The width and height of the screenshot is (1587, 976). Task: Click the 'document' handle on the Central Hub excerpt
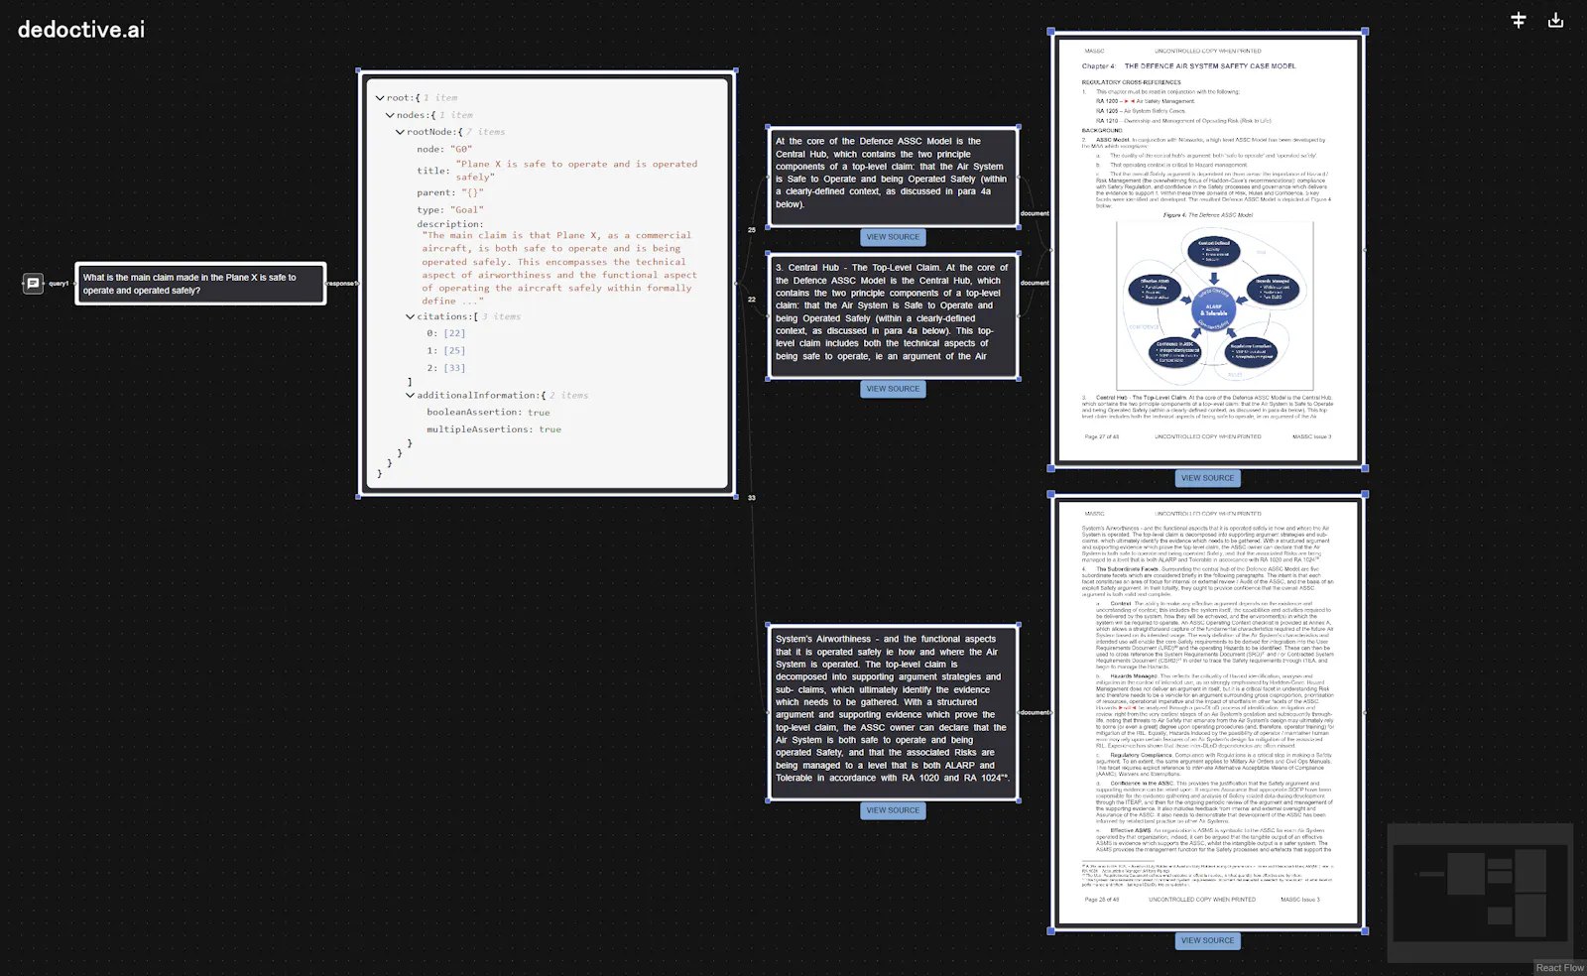pyautogui.click(x=1035, y=283)
